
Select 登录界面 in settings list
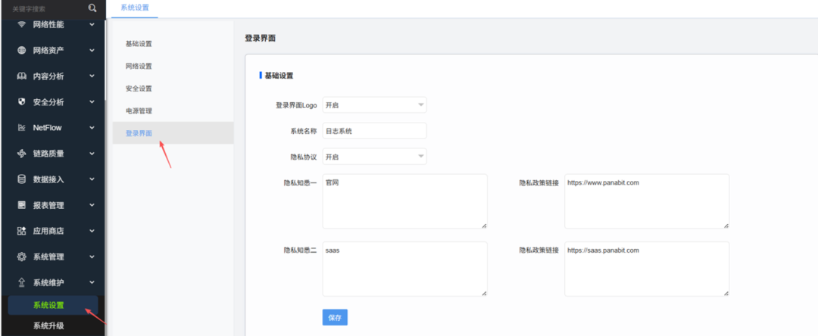pyautogui.click(x=173, y=133)
